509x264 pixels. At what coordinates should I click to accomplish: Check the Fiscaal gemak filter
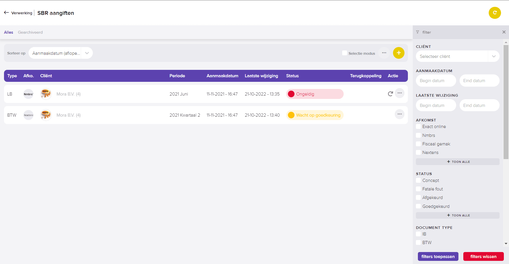[418, 144]
